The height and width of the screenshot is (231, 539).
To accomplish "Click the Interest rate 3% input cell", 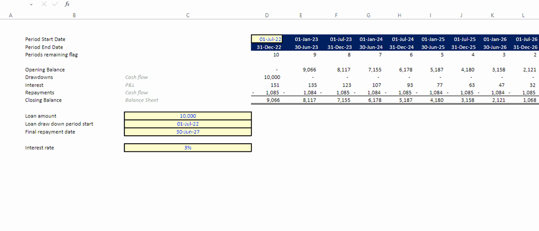I will [188, 147].
